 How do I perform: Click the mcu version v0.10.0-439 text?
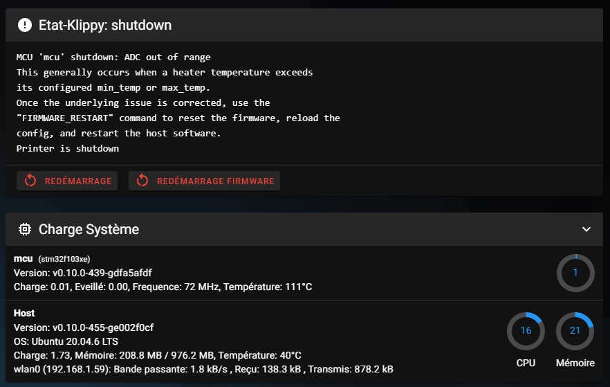(x=83, y=272)
